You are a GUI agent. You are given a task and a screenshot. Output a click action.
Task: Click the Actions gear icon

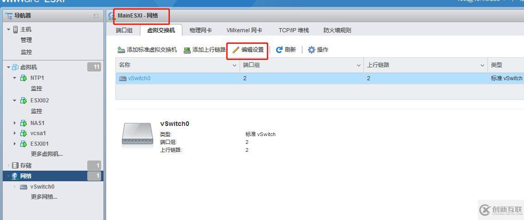click(x=312, y=50)
